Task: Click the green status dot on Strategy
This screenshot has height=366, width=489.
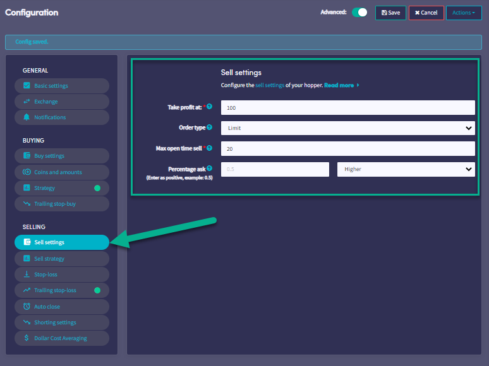Action: tap(97, 188)
